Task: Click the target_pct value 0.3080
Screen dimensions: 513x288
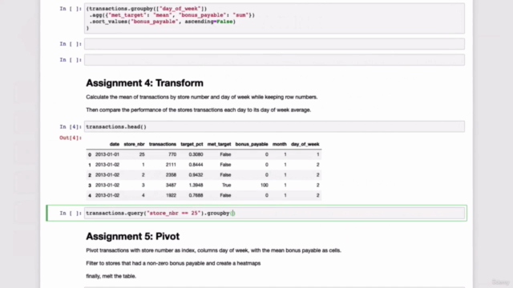Action: (196, 154)
